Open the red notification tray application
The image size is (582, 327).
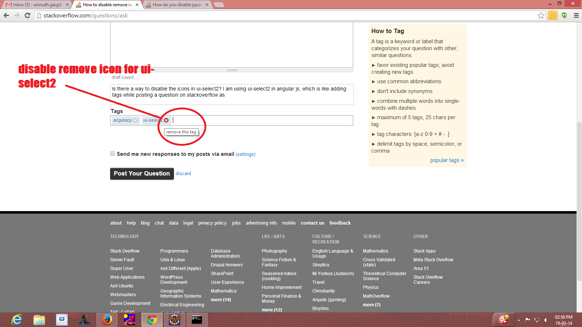(x=504, y=319)
